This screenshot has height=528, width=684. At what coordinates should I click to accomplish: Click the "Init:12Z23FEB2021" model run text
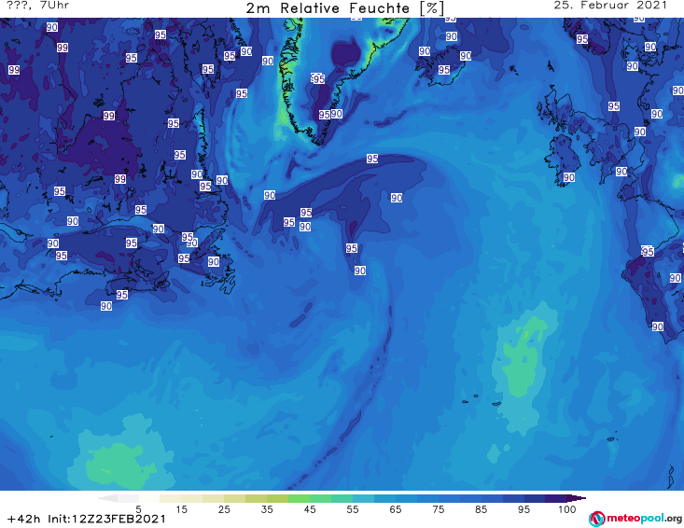coord(107,519)
